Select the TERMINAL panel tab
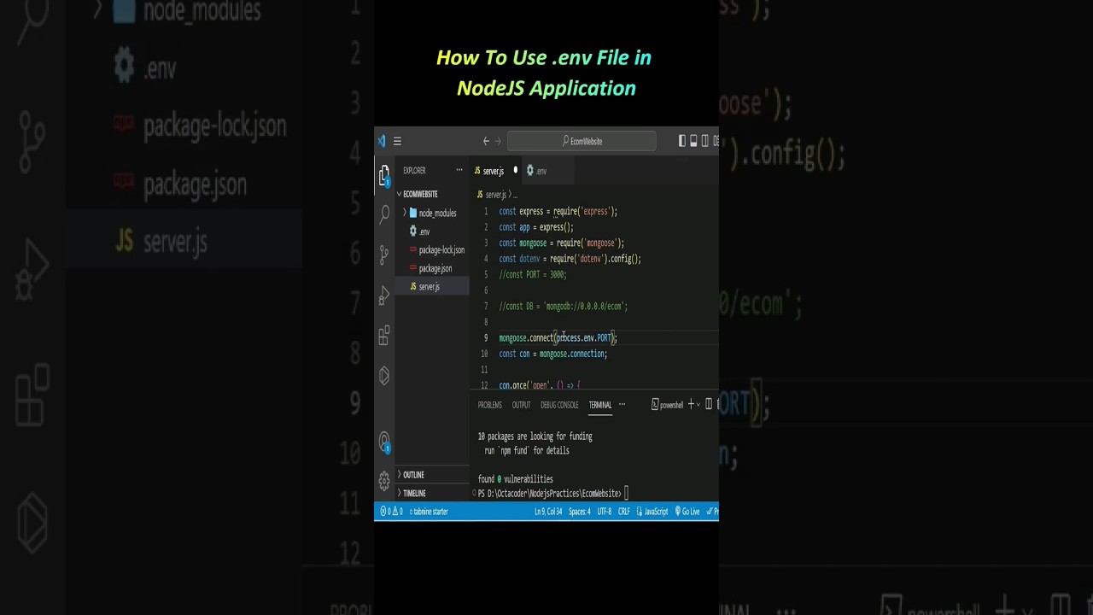Image resolution: width=1093 pixels, height=615 pixels. (599, 405)
